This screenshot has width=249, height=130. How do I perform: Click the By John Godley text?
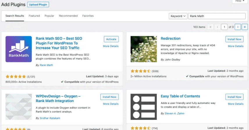click(x=170, y=60)
